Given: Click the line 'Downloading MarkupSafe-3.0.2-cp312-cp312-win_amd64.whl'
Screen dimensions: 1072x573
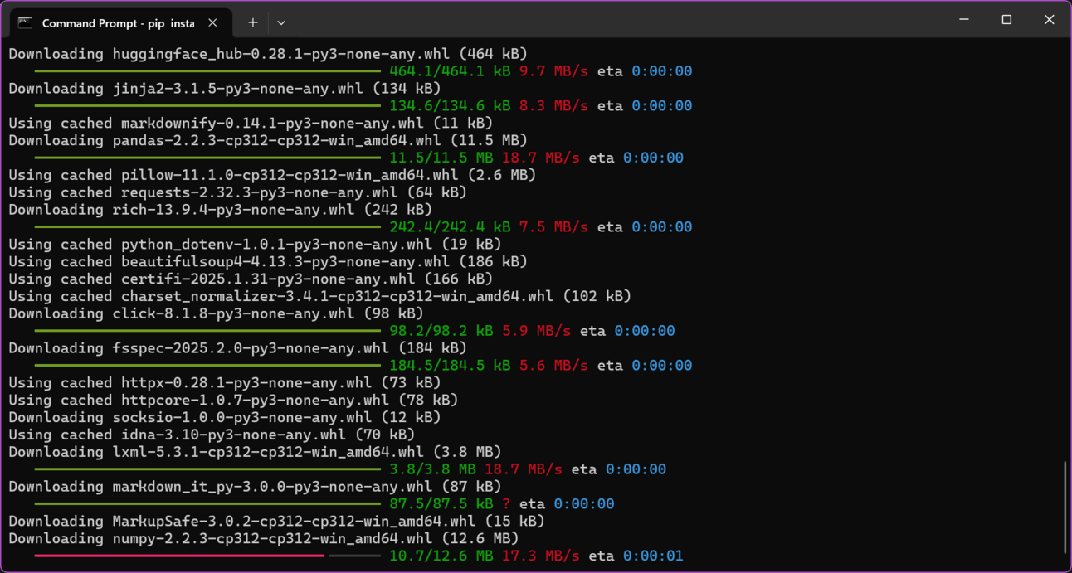Looking at the screenshot, I should (276, 522).
